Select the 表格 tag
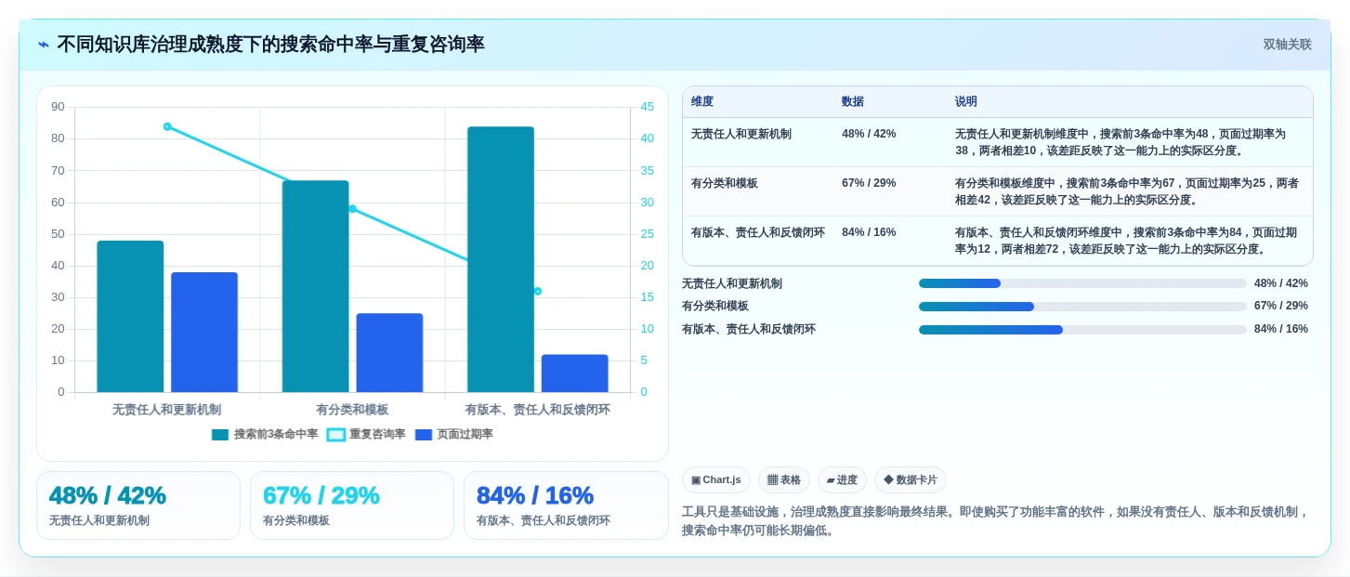 click(784, 480)
